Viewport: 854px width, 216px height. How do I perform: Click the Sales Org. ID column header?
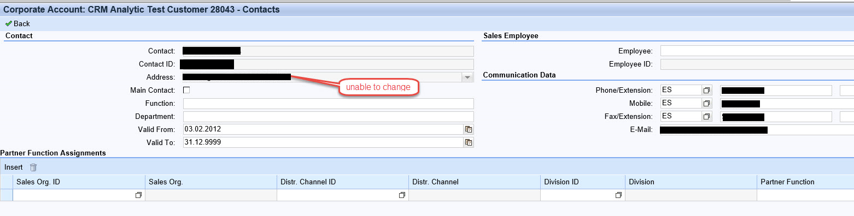tap(79, 182)
